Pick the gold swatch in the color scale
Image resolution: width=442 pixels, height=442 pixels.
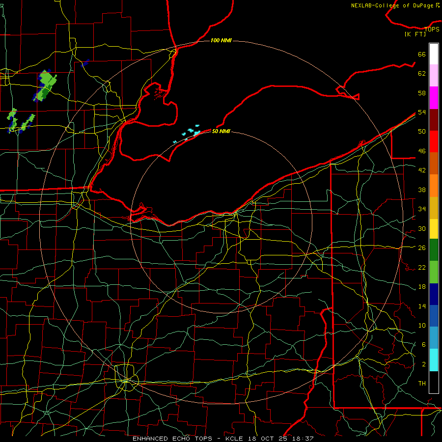pyautogui.click(x=434, y=207)
